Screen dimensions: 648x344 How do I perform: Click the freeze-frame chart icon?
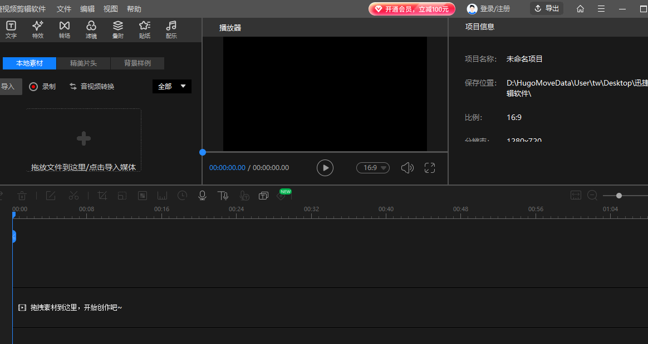point(163,196)
